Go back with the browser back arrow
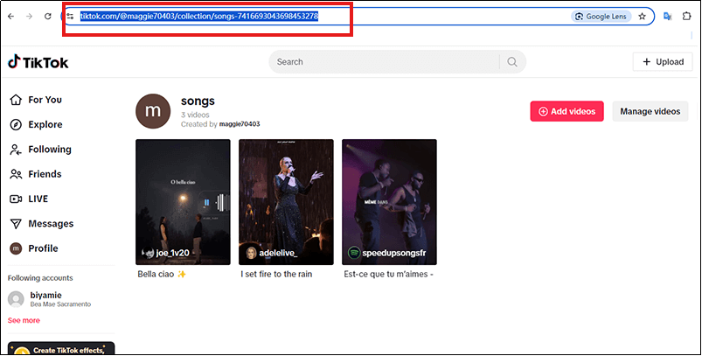Viewport: 702px width, 356px height. coord(10,17)
